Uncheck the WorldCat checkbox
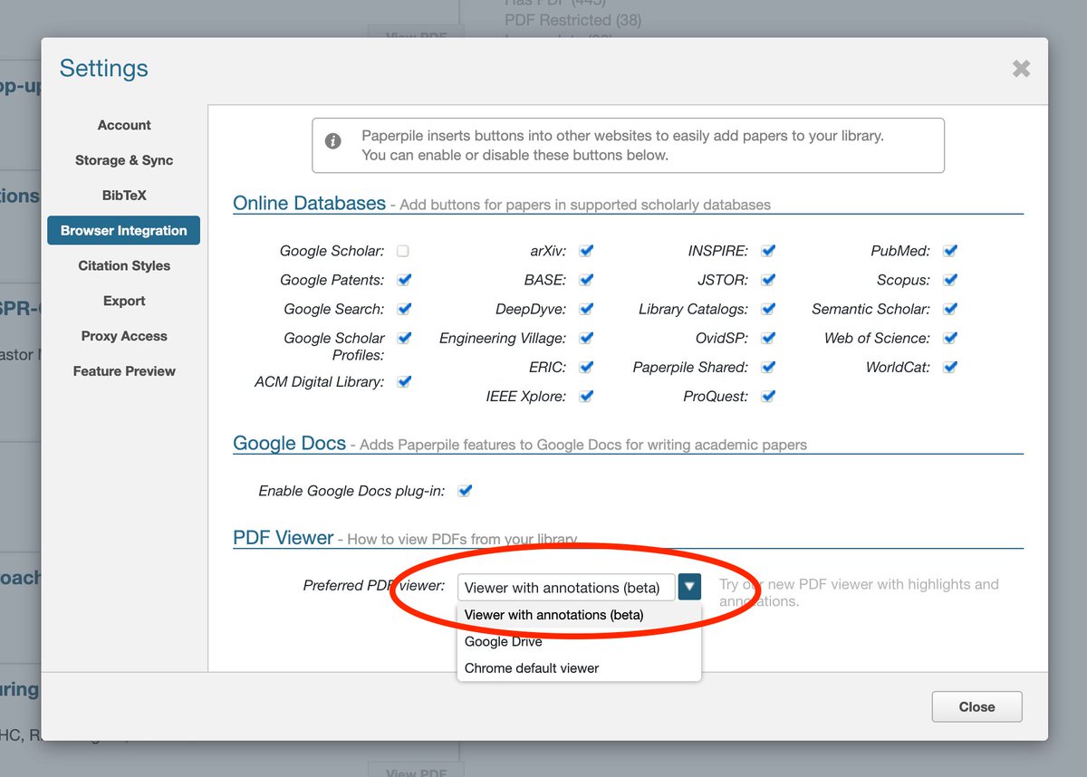The height and width of the screenshot is (777, 1087). pos(950,367)
